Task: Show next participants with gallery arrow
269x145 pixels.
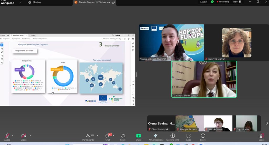Action: tap(267, 123)
